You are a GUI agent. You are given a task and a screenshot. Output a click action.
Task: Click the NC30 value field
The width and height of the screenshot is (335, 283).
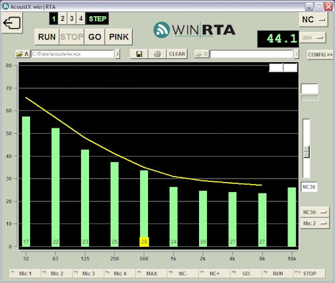(309, 187)
